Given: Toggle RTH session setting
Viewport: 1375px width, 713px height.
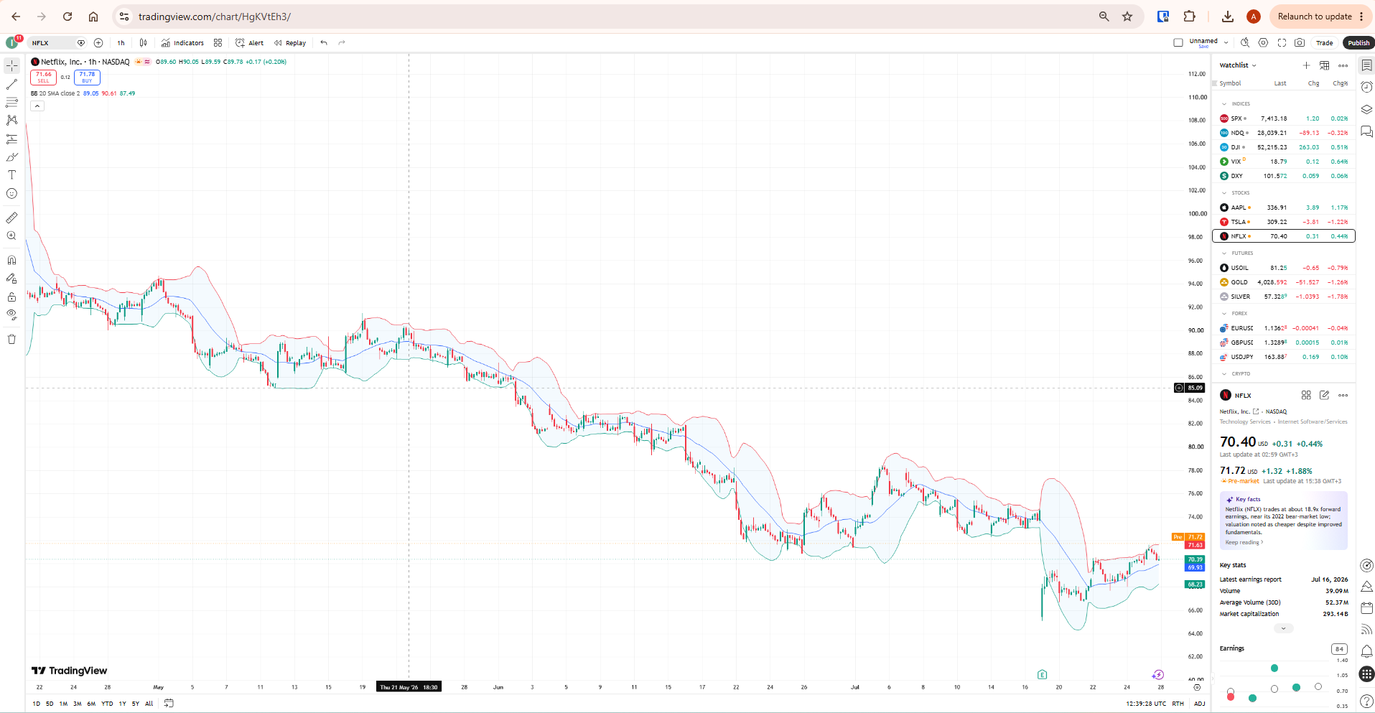Looking at the screenshot, I should pyautogui.click(x=1178, y=704).
